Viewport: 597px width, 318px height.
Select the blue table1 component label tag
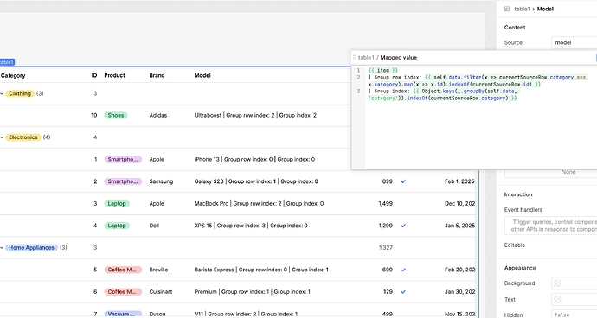coord(7,62)
